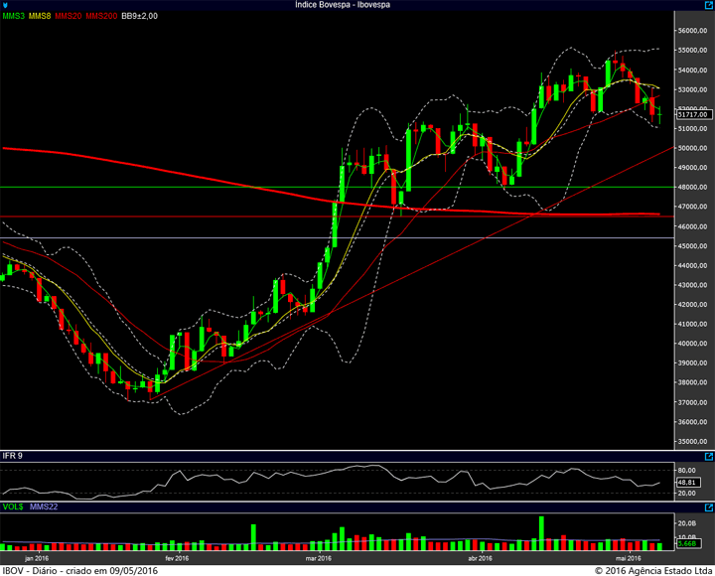Click the IFR 80,00 level label
This screenshot has height=576, width=715.
(687, 470)
